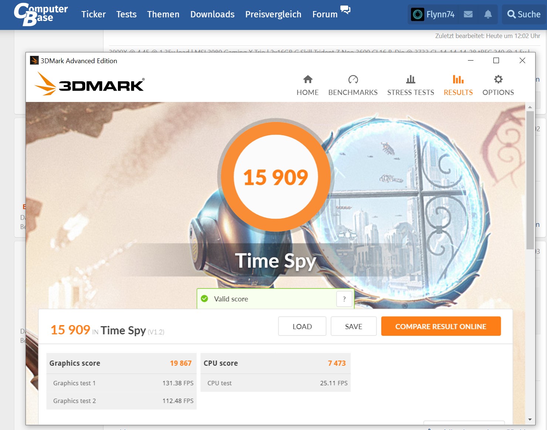Click the Graphics test 1 row label
The height and width of the screenshot is (430, 547).
(x=74, y=383)
